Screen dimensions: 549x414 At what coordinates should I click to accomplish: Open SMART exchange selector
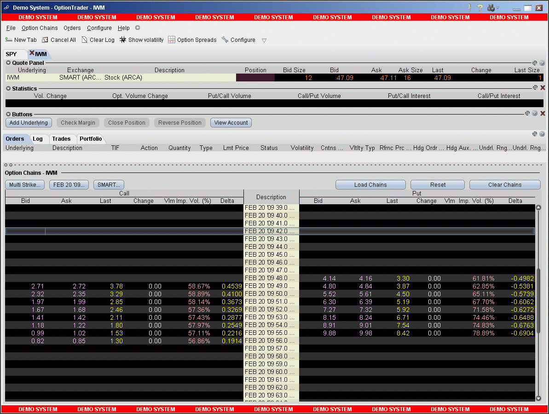pos(109,185)
